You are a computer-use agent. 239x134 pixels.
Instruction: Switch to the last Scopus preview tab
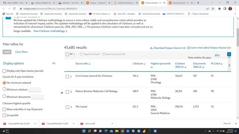click(x=181, y=3)
